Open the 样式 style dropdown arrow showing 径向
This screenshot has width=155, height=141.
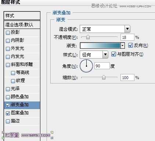point(105,55)
